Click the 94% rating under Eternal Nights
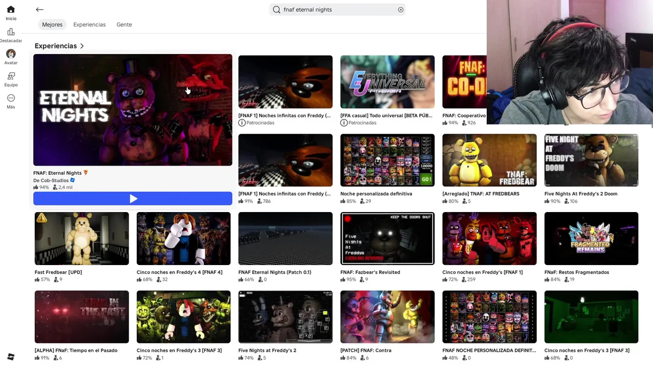653x367 pixels. point(41,188)
